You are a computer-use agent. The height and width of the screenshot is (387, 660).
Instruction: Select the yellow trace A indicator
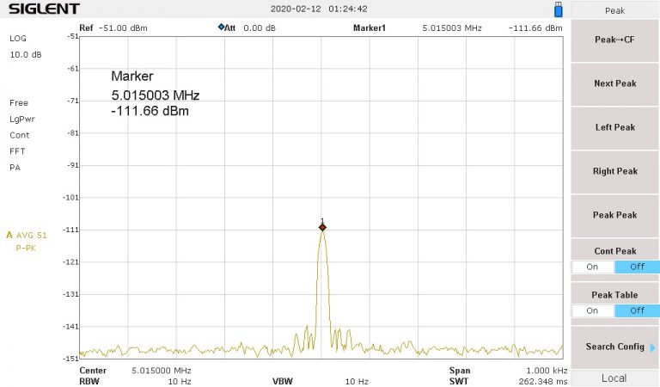point(9,235)
